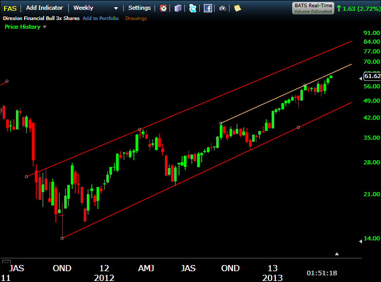This screenshot has height=282, width=381.
Task: Click the 42.00 price axis label
Action: [372, 118]
